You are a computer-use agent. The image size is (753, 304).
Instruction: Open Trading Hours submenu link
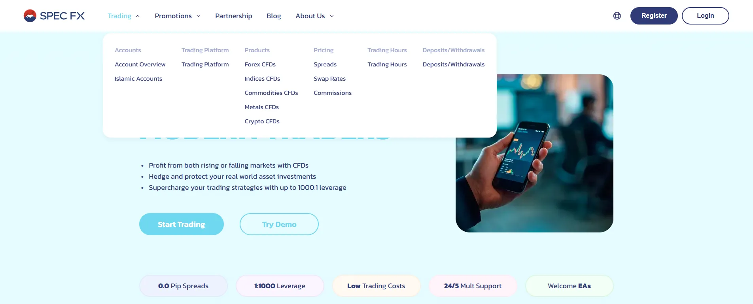point(387,64)
